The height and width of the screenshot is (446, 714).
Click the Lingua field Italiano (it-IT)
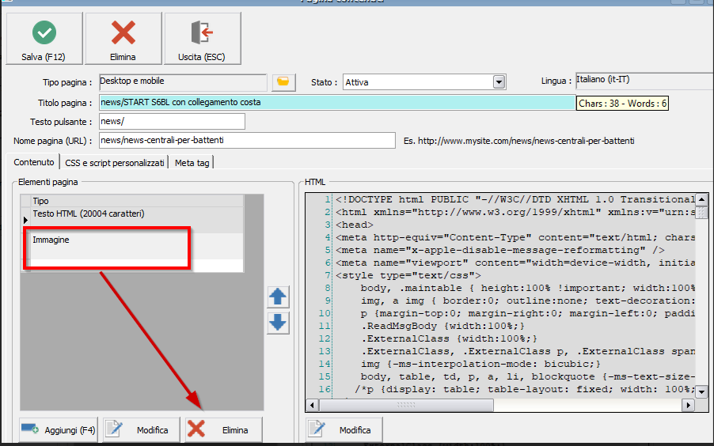tap(644, 81)
